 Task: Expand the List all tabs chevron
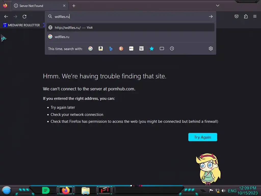click(x=218, y=6)
